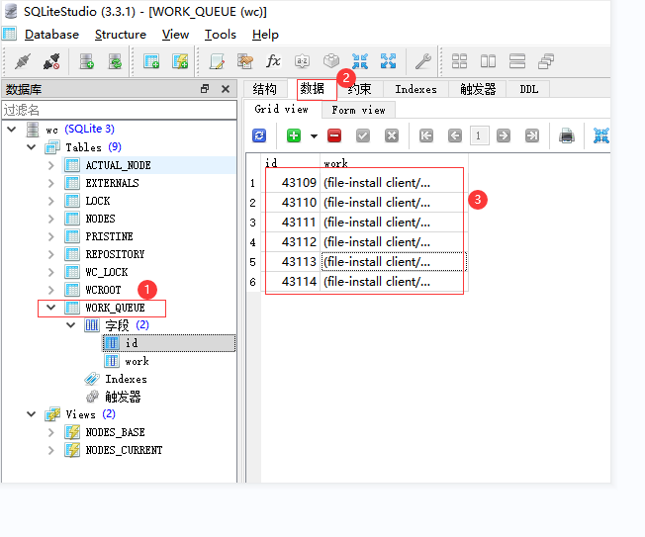645x537 pixels.
Task: Delete selected row with red minus
Action: 334,135
